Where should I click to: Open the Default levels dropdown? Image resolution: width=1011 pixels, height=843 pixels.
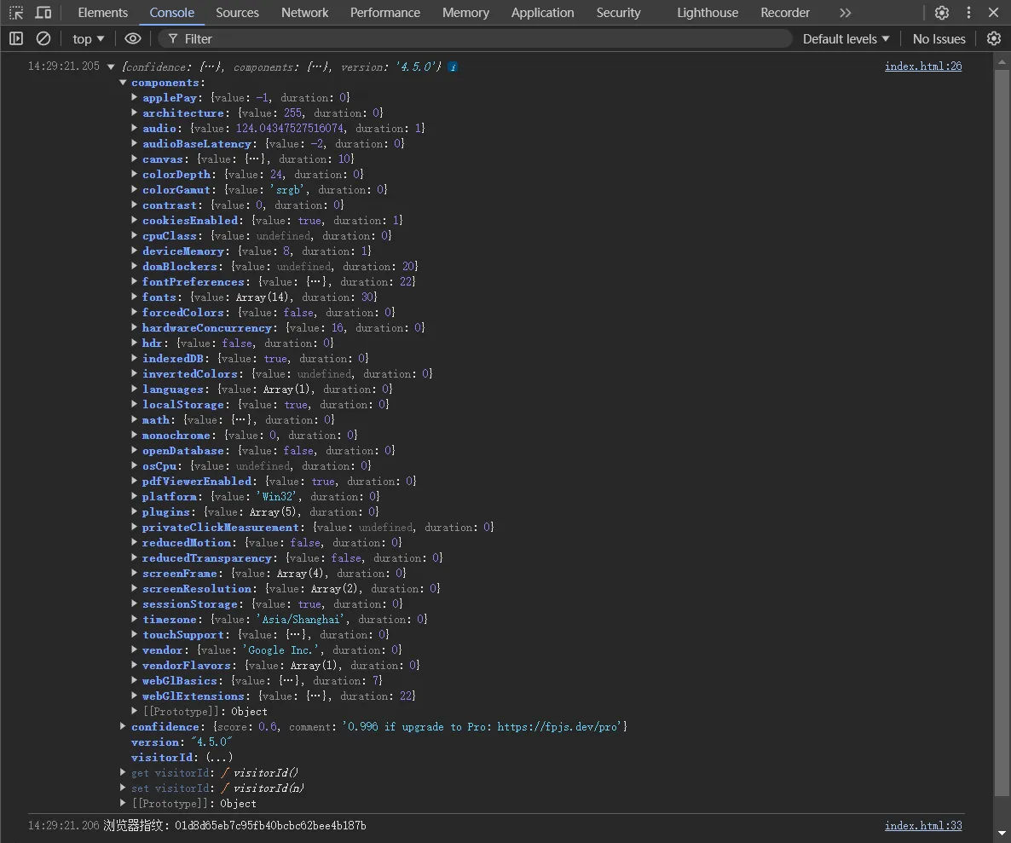pos(846,38)
